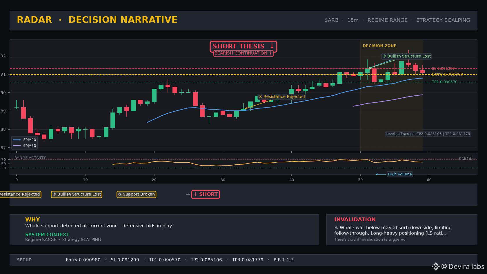This screenshot has height=274, width=487.
Task: Click STRATEGY SCALPING in the header
Action: pyautogui.click(x=443, y=20)
